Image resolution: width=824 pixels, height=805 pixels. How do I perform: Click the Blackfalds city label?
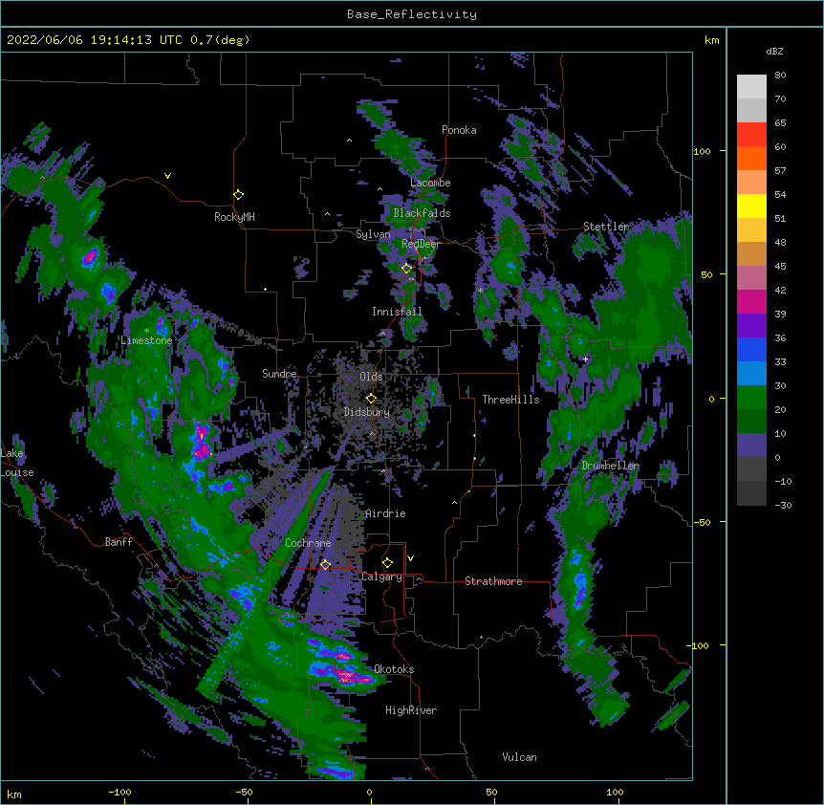click(x=422, y=213)
